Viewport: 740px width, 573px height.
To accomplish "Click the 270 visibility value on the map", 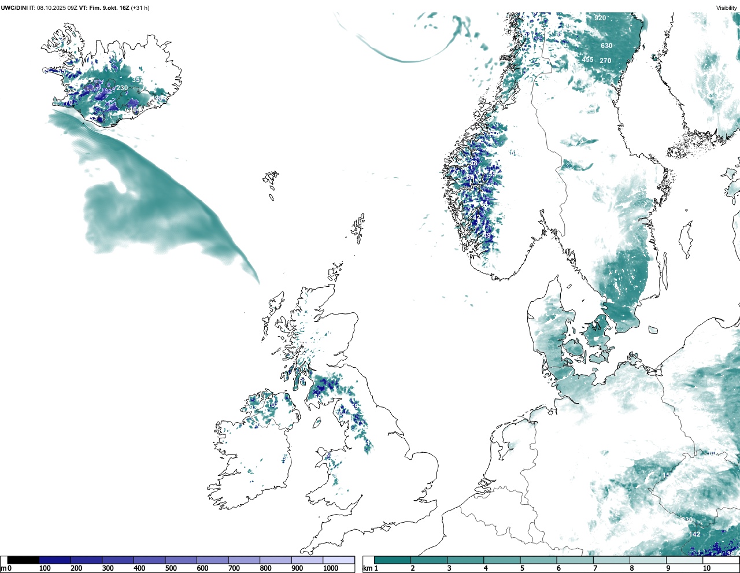I will tap(605, 60).
